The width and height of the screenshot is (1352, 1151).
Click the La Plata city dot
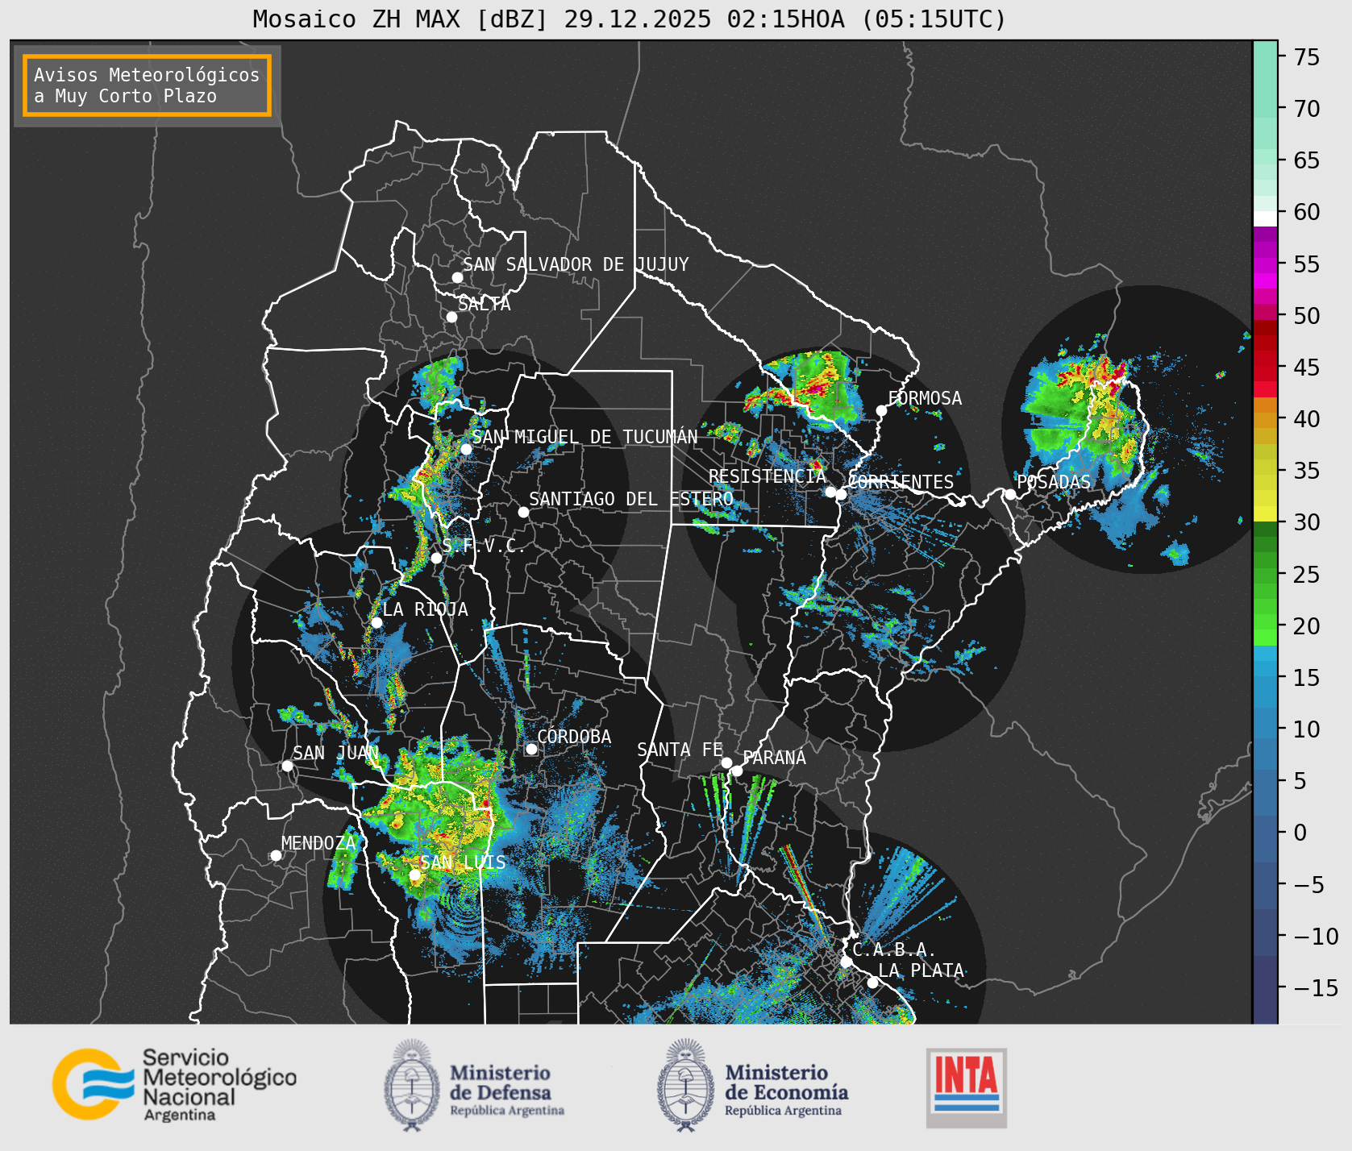[872, 982]
